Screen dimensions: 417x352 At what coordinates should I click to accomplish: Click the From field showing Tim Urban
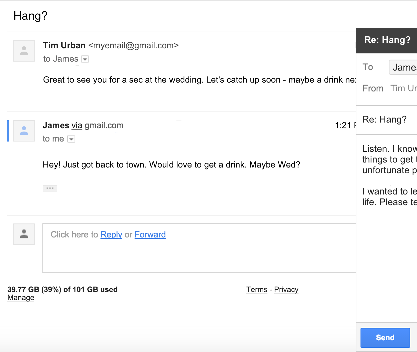[x=404, y=88]
